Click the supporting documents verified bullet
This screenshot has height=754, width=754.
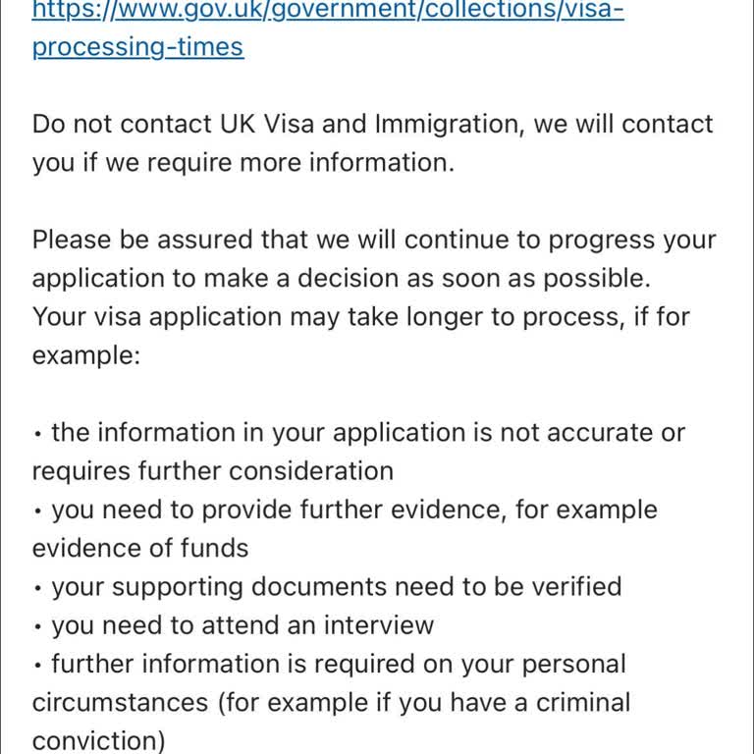(x=336, y=587)
